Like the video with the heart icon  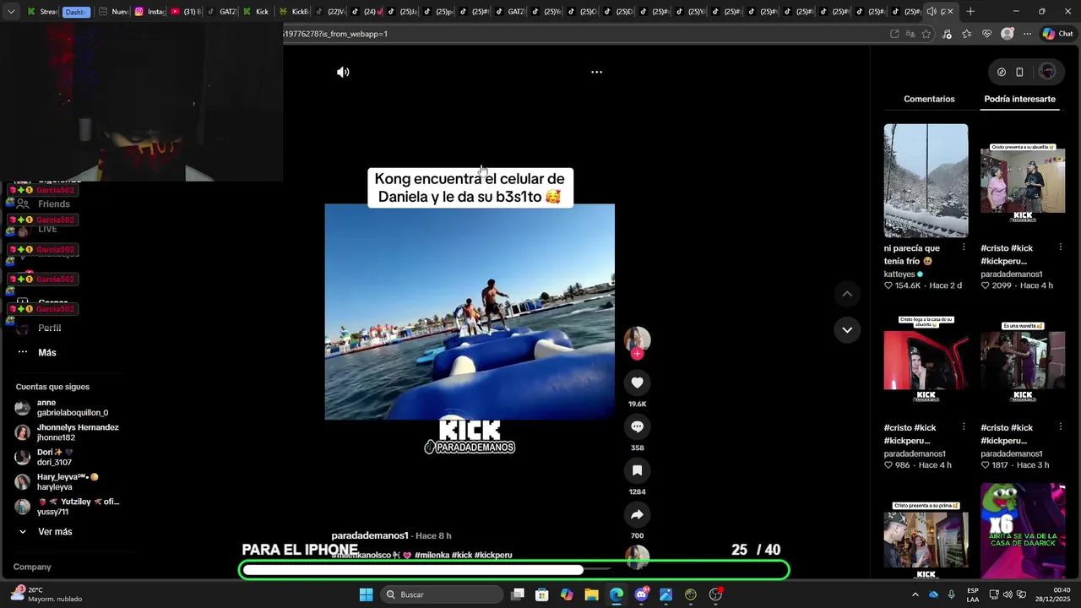point(637,383)
